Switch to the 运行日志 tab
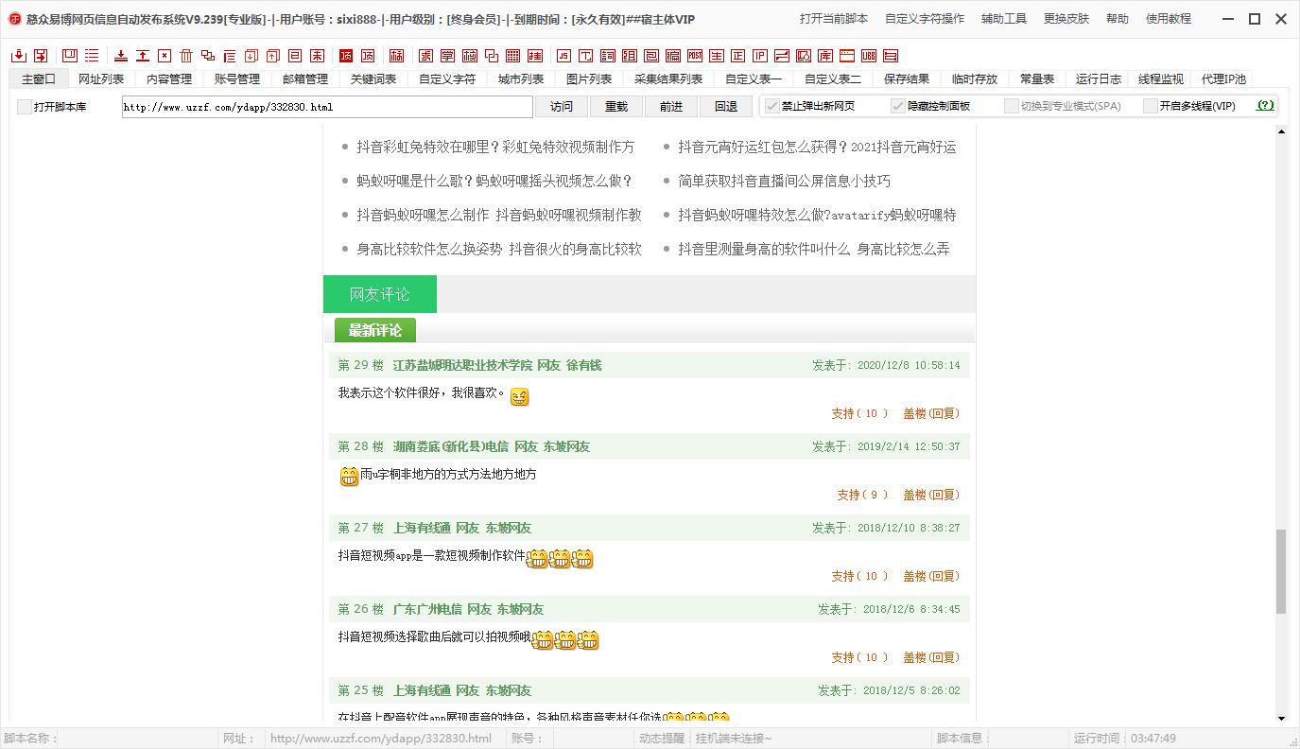Screen dimensions: 1300x749 coord(1099,79)
